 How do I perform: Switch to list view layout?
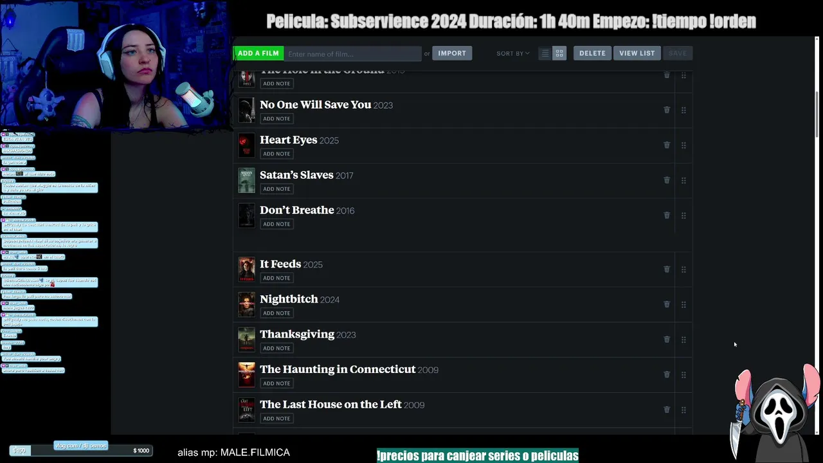tap(545, 53)
